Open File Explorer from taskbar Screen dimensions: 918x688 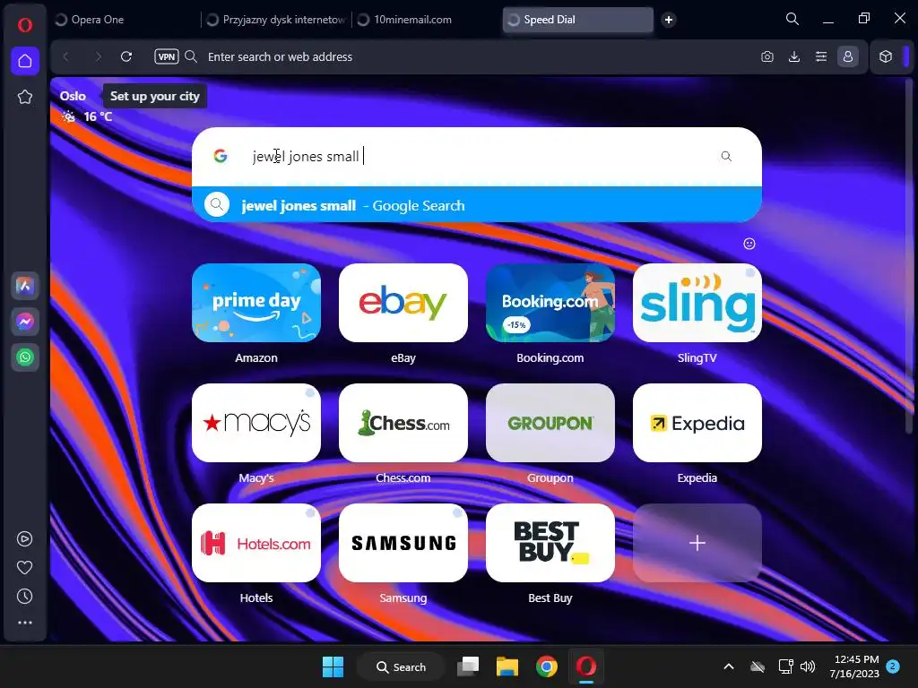pyautogui.click(x=507, y=666)
